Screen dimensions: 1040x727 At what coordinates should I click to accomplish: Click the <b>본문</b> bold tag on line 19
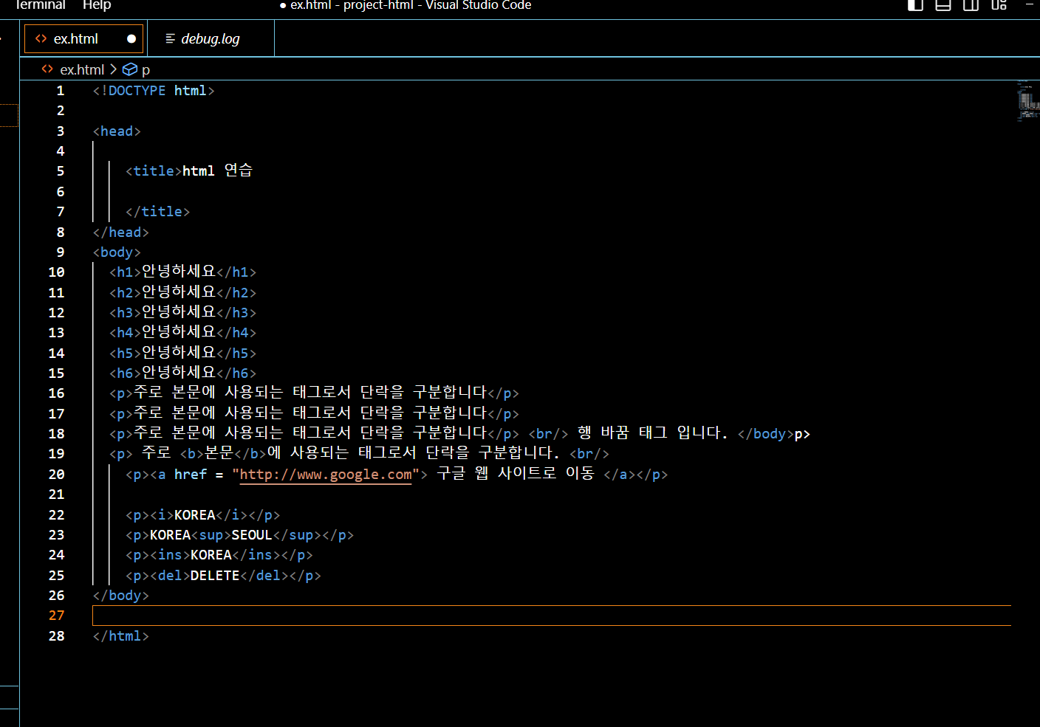coord(223,453)
